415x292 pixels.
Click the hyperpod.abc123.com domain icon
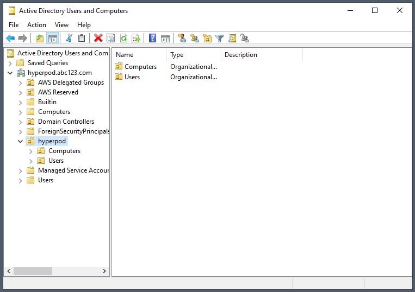21,73
